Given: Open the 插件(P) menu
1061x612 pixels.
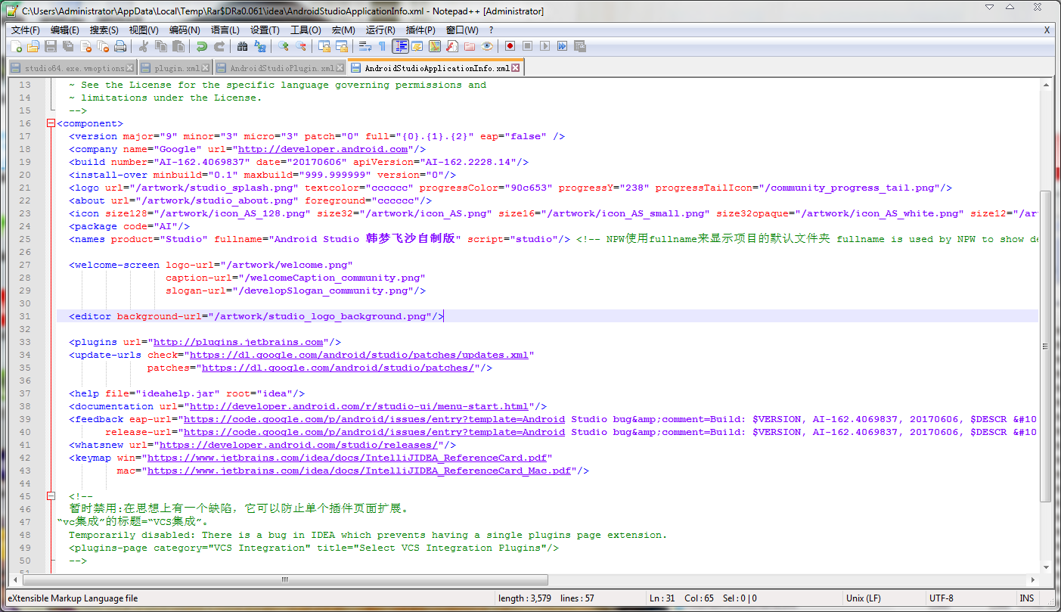Looking at the screenshot, I should [x=420, y=30].
